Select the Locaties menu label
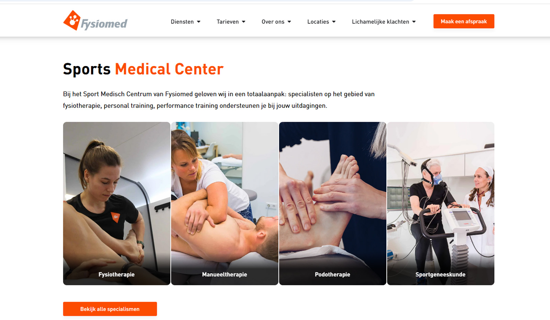This screenshot has width=550, height=320. pyautogui.click(x=318, y=22)
